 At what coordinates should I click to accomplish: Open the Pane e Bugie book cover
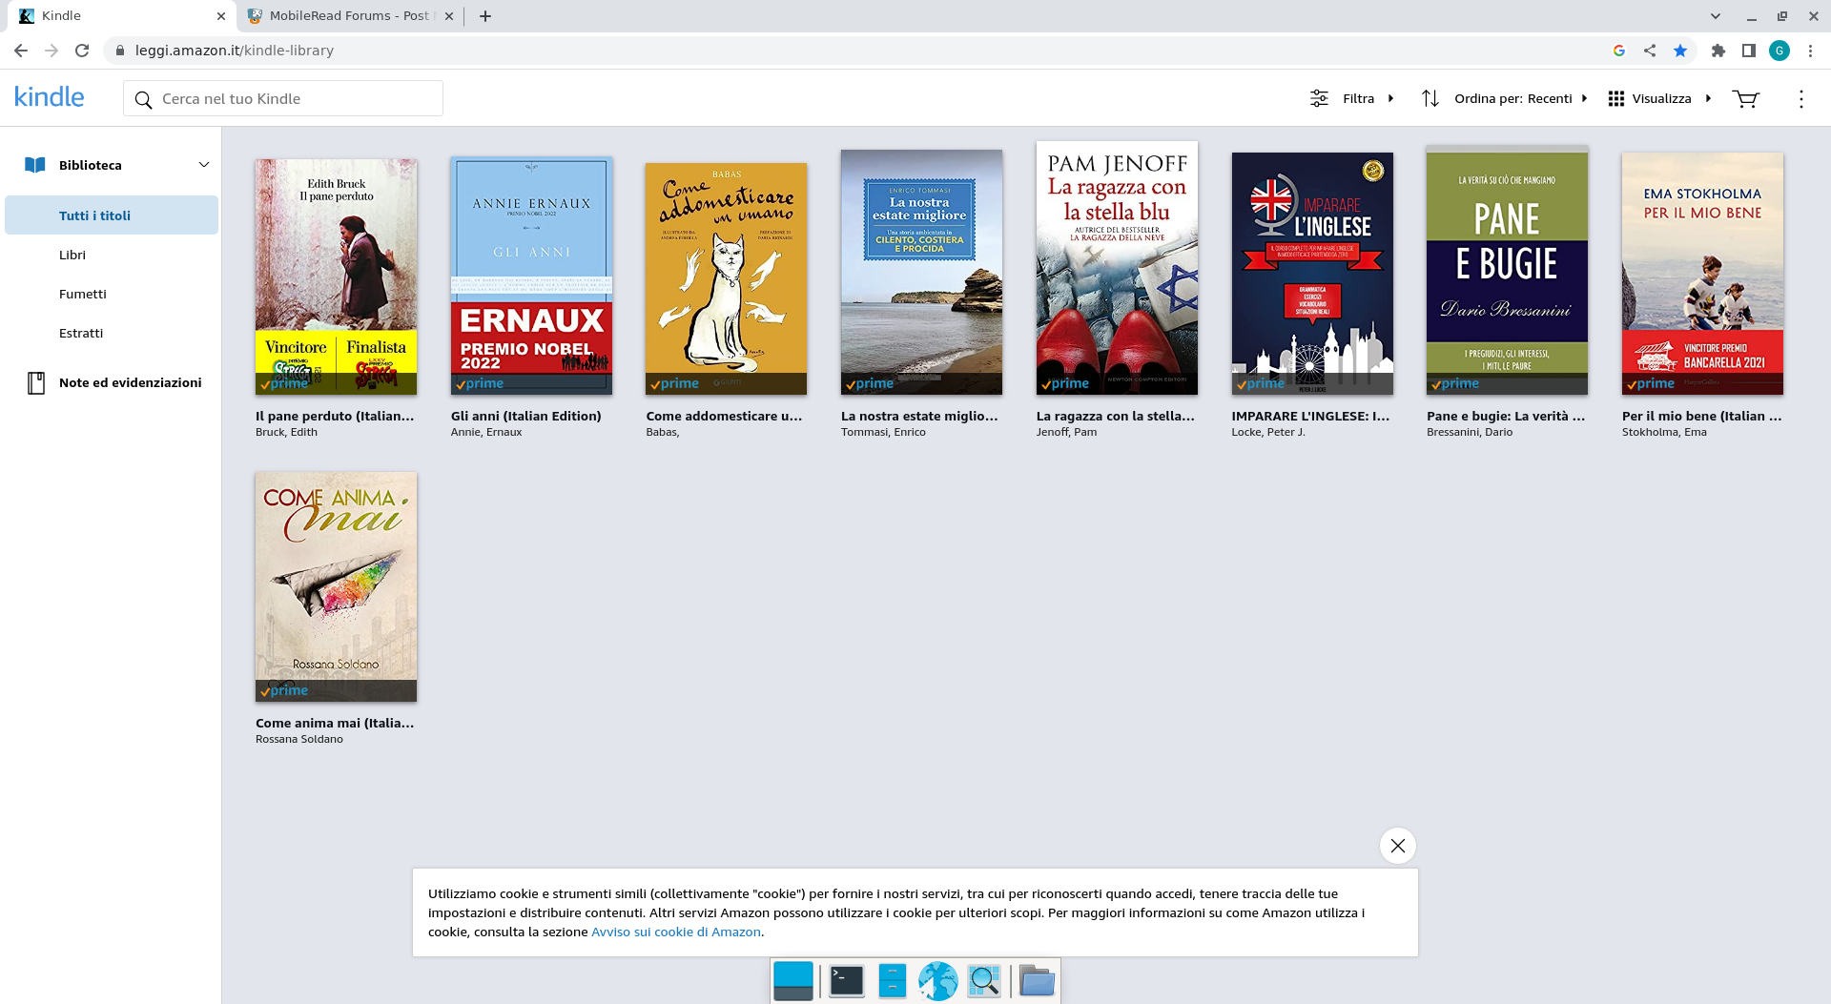point(1507,271)
